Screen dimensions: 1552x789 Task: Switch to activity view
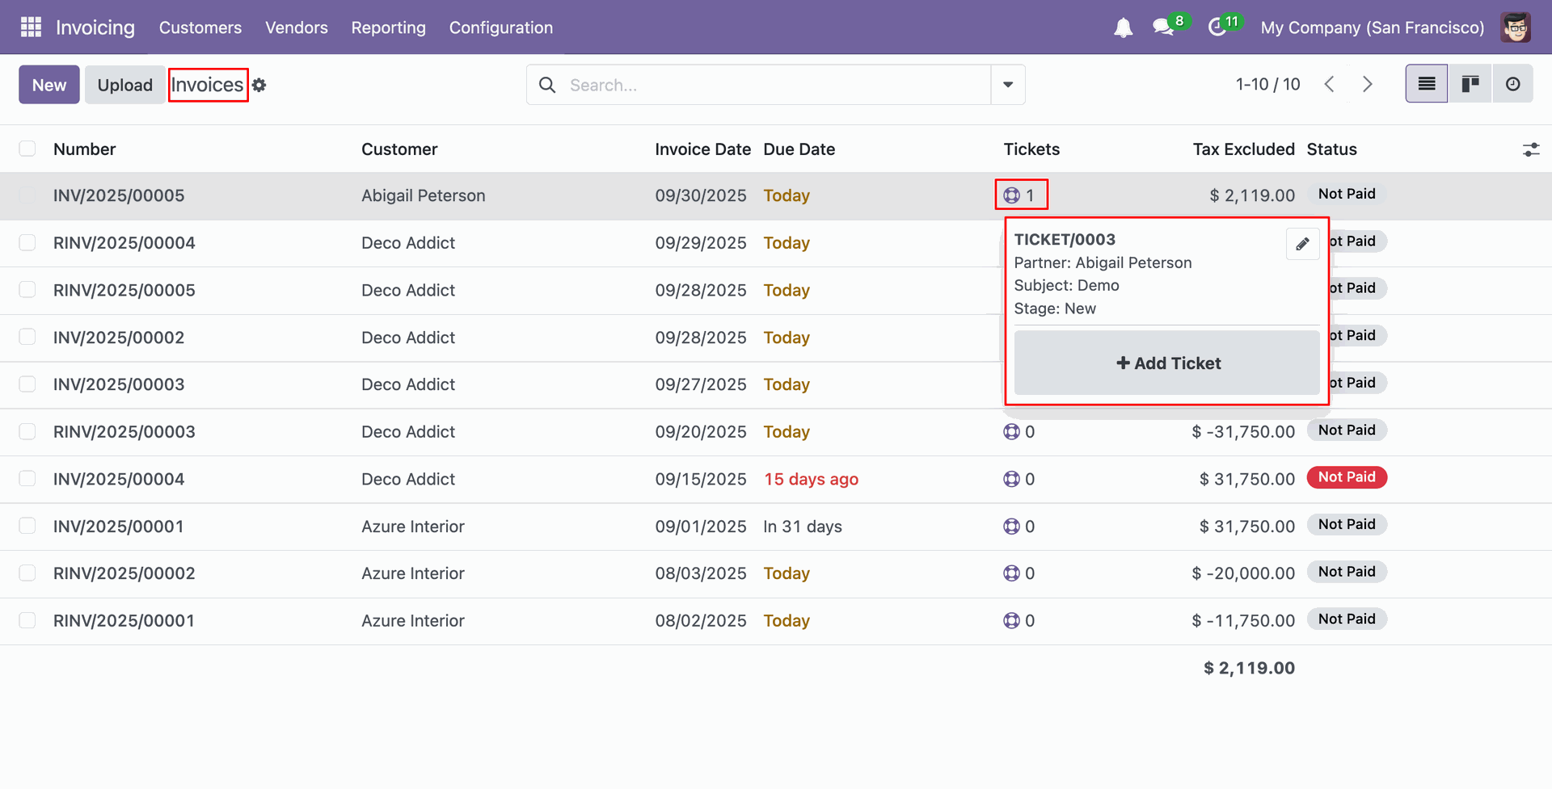pos(1512,84)
